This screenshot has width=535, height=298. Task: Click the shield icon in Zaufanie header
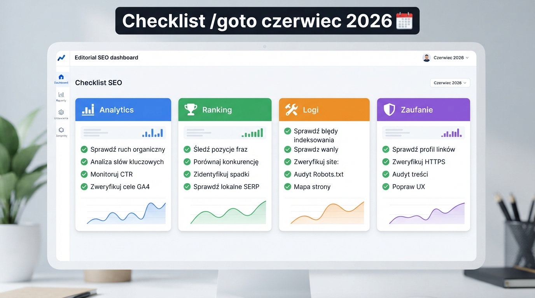389,109
